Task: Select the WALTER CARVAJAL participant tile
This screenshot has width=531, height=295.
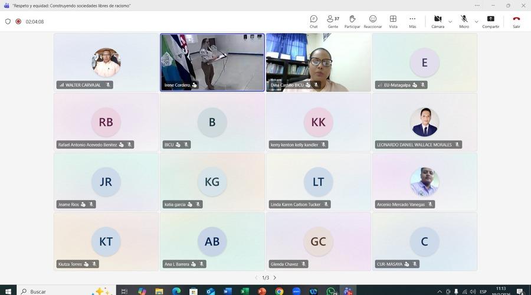Action: pos(106,62)
